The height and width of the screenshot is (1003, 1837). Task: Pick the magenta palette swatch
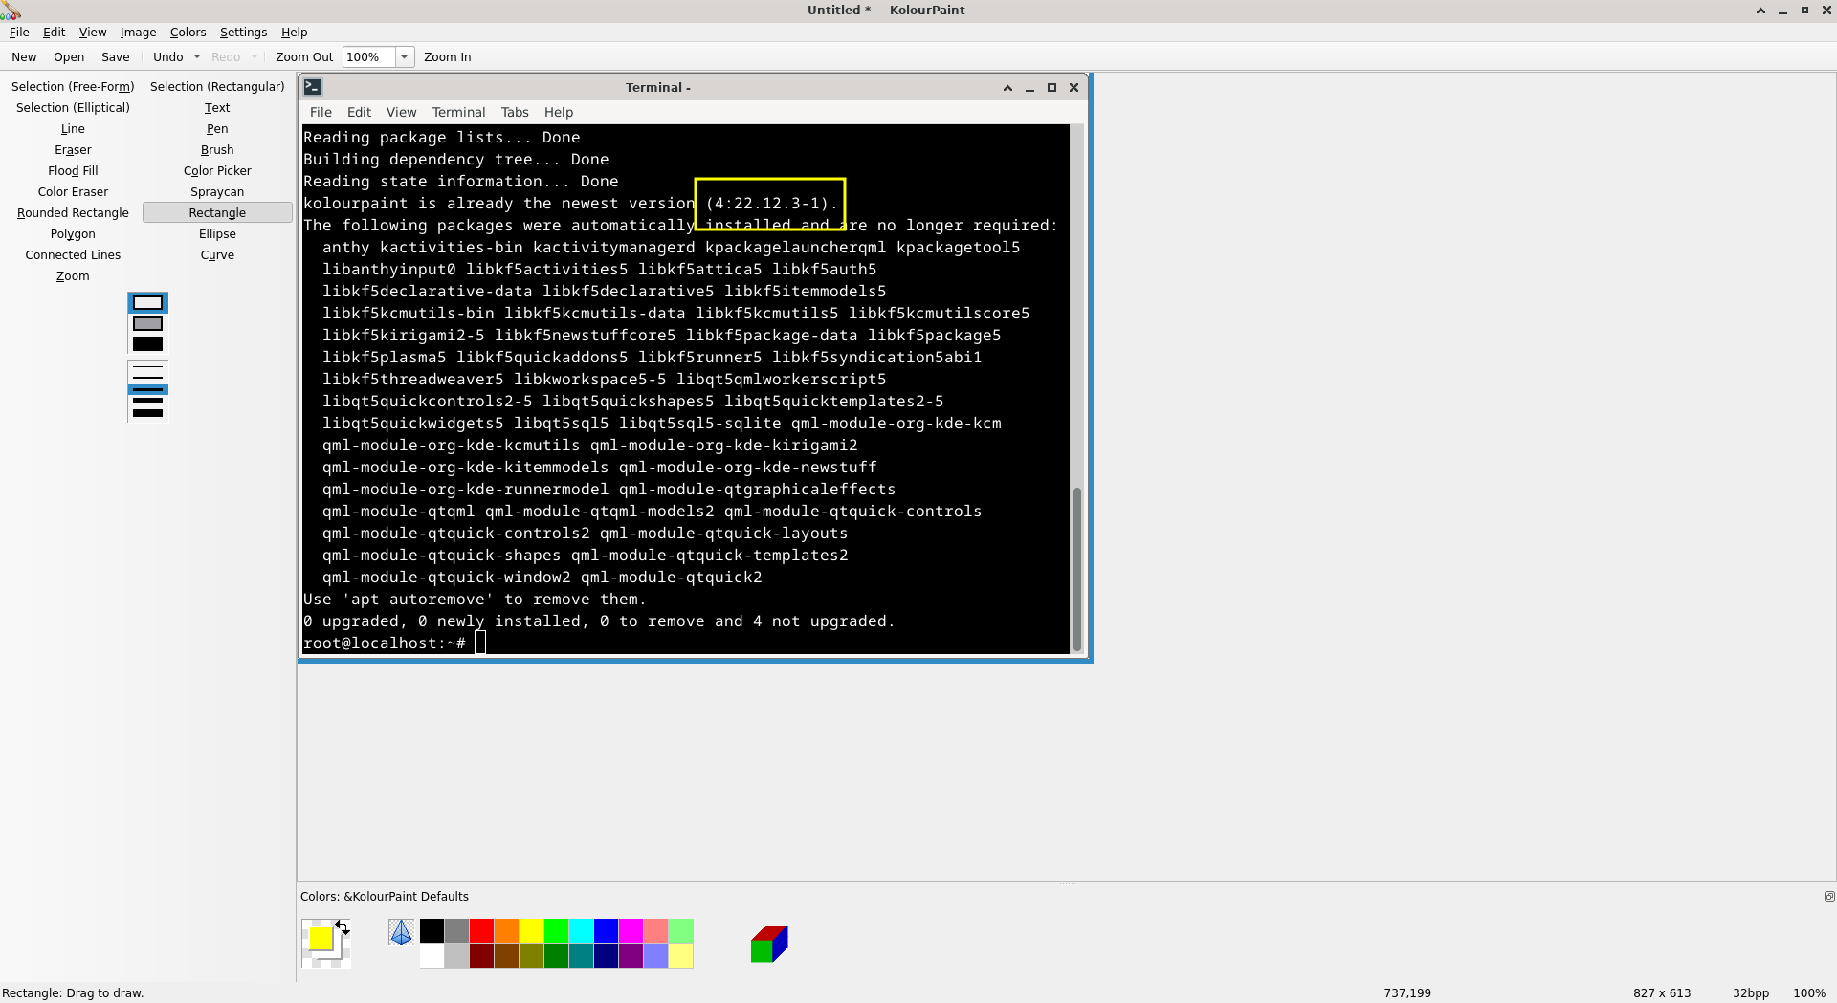pyautogui.click(x=631, y=931)
